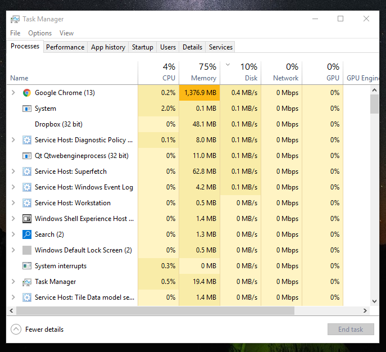Expand Service Host: Diagnostic Policy row
The height and width of the screenshot is (352, 386).
[13, 140]
